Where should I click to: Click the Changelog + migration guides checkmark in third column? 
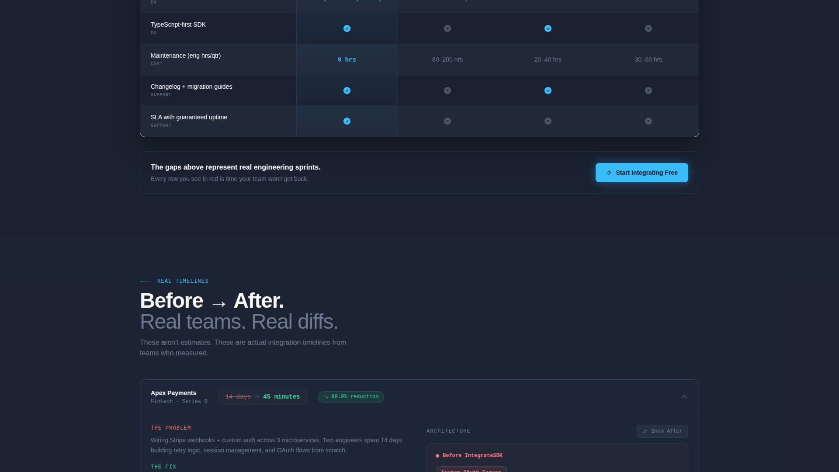coord(548,90)
